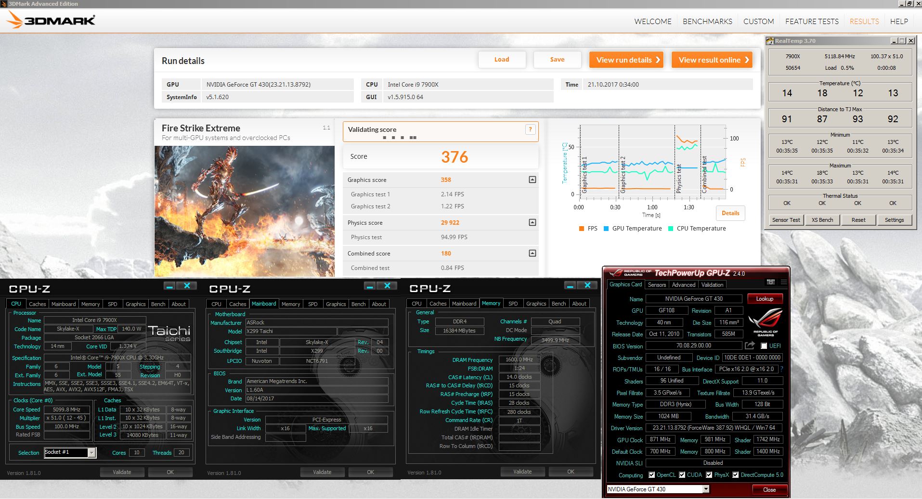
Task: Switch to the Validation tab in GPU-Z
Action: point(712,285)
